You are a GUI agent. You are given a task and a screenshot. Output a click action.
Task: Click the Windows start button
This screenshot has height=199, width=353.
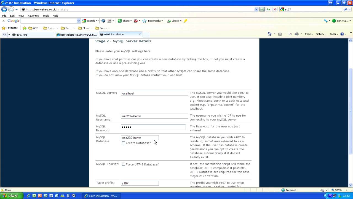tap(10, 196)
